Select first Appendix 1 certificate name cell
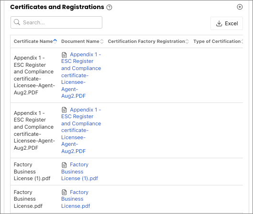This screenshot has width=253, height=214. coord(34,75)
